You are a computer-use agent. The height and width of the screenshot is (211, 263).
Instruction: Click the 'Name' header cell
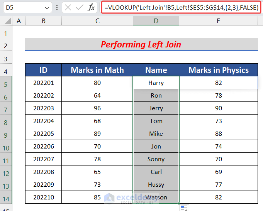coord(156,70)
